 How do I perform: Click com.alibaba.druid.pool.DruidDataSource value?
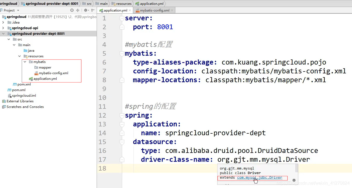242,151
